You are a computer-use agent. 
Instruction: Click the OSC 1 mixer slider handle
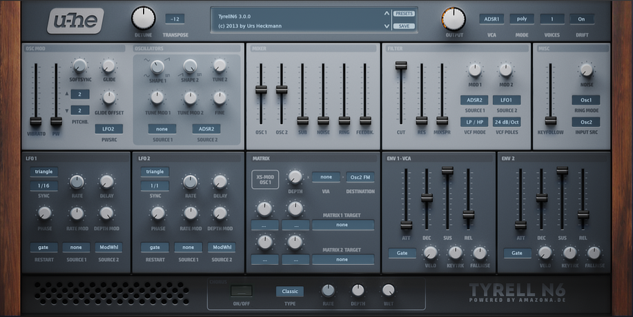coord(261,90)
